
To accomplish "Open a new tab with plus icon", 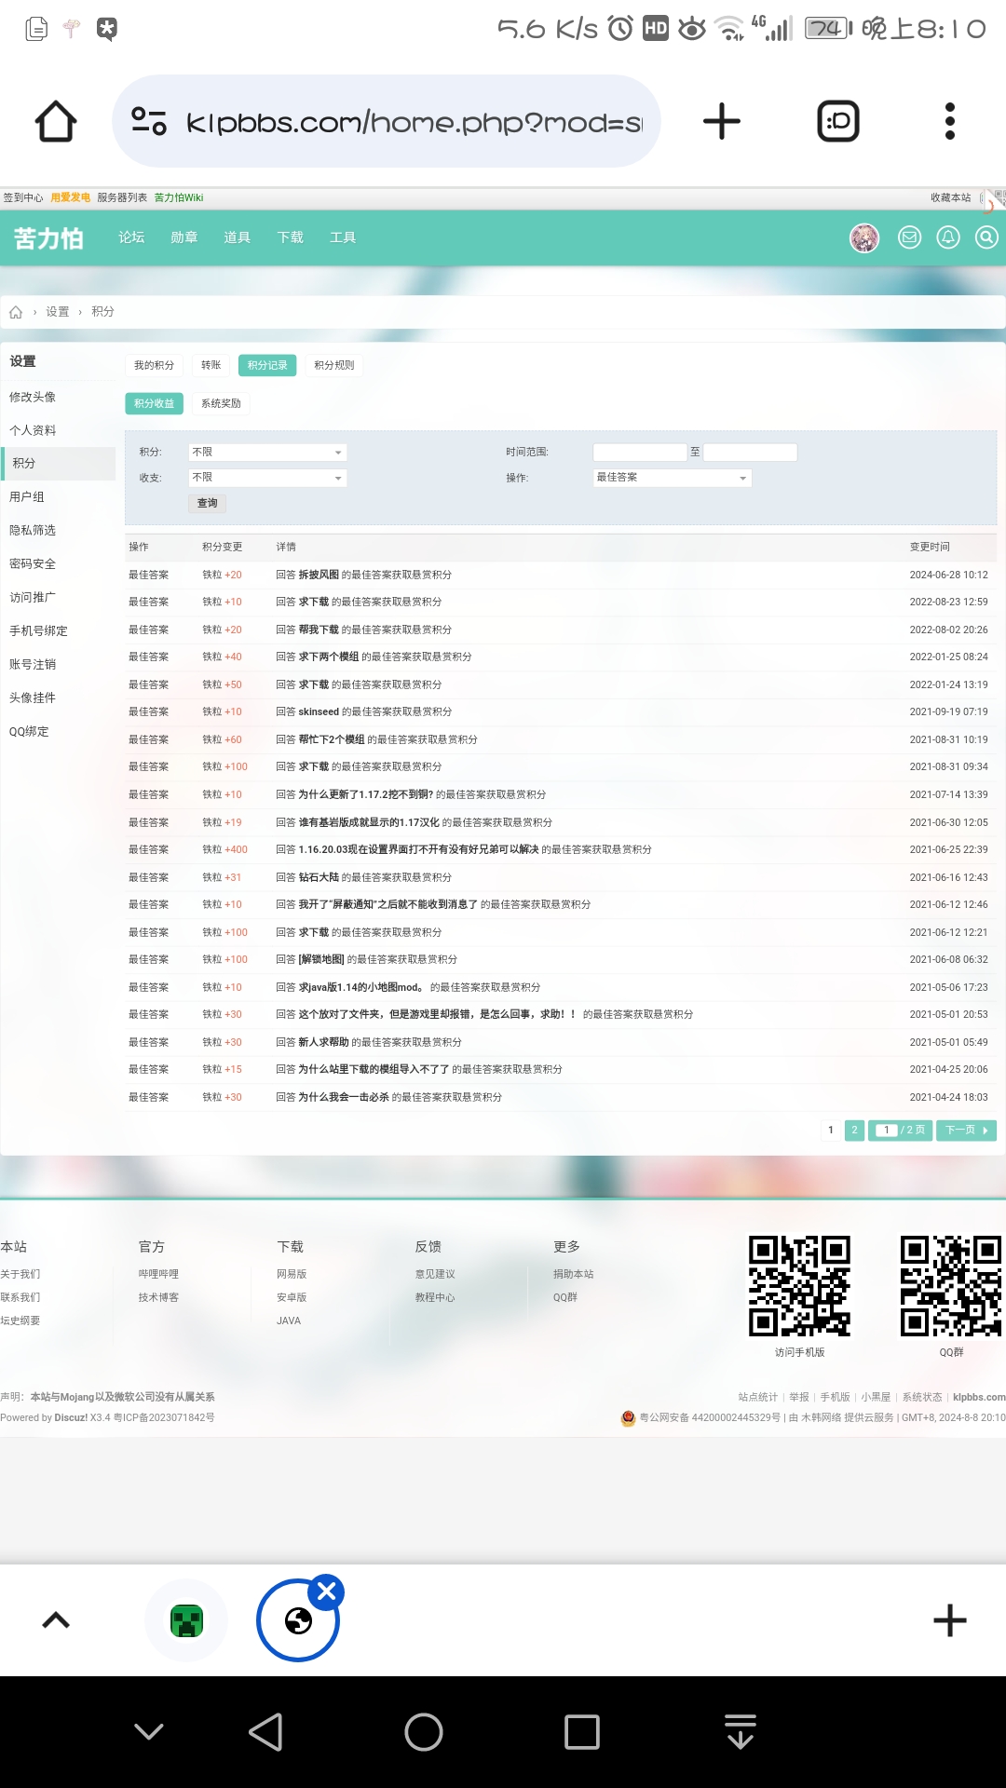I will tap(722, 121).
